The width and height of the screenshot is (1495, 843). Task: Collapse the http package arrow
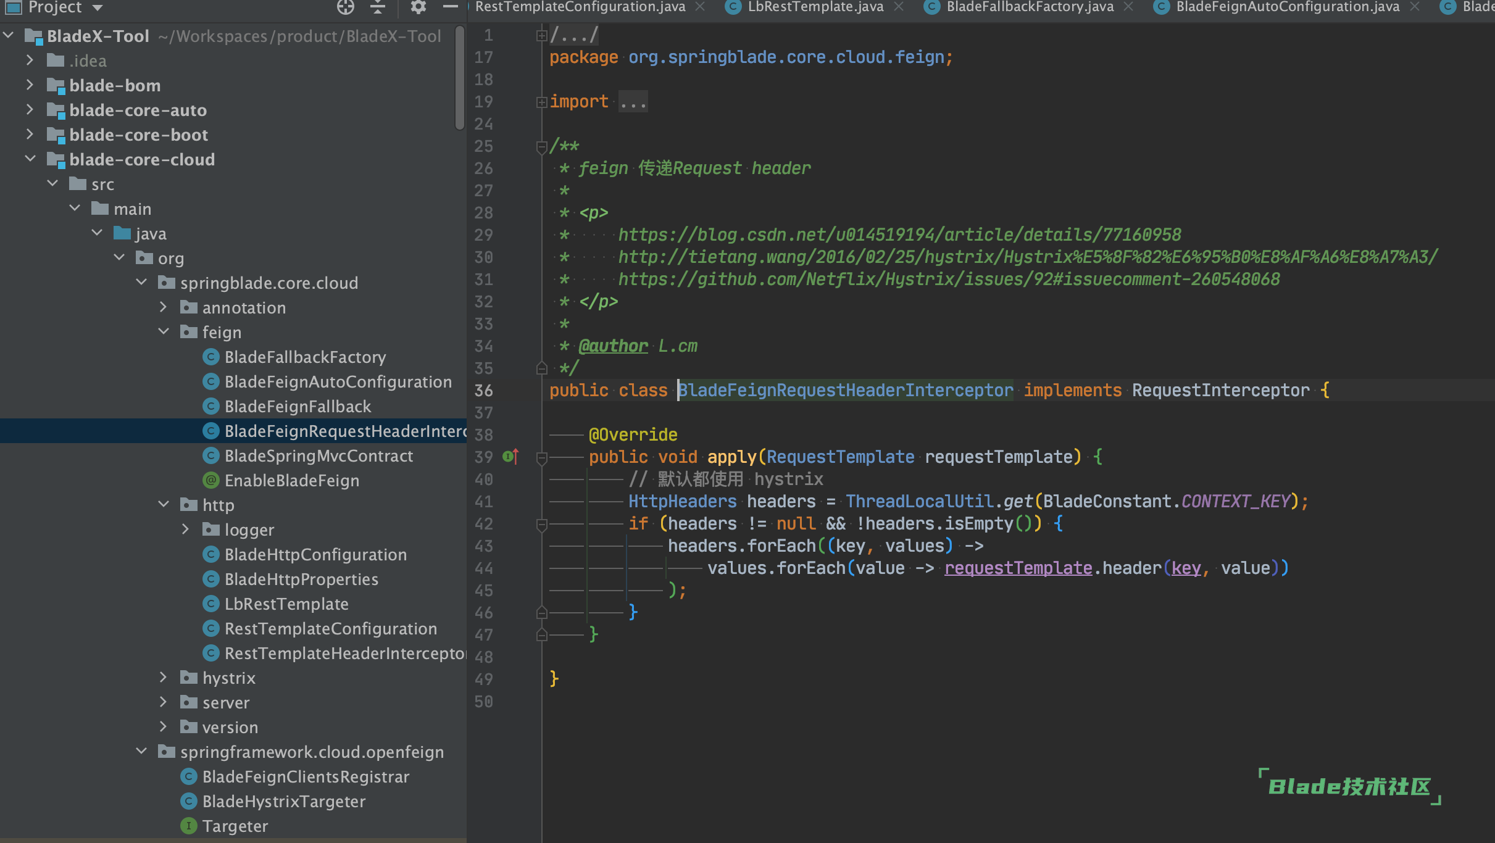164,505
